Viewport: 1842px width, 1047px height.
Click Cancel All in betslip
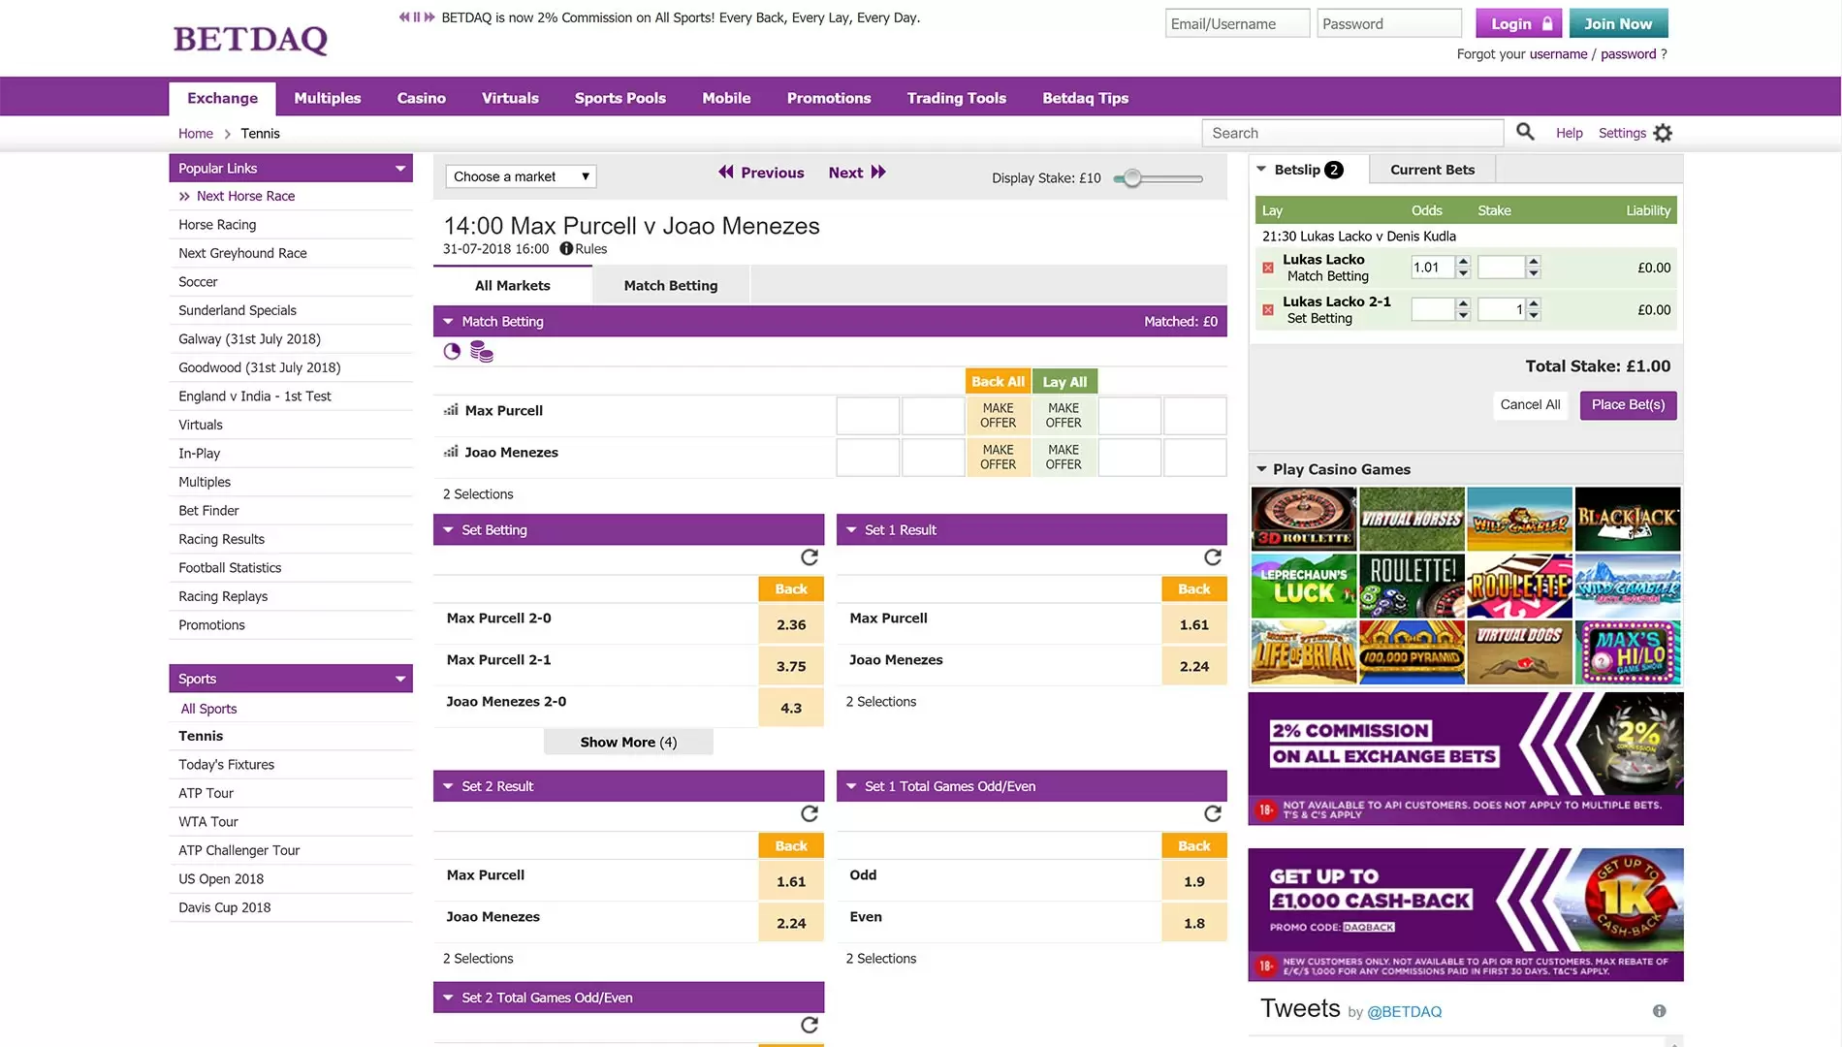point(1530,405)
